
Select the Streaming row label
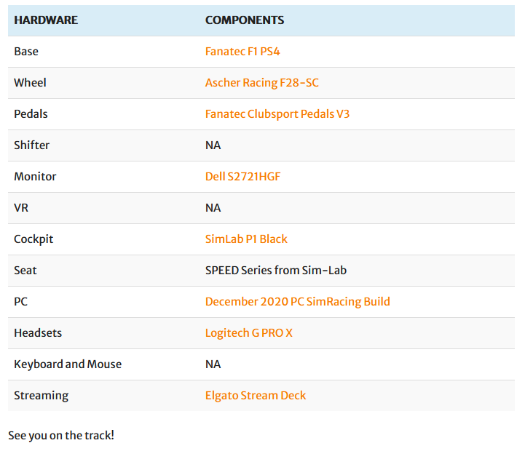click(41, 396)
